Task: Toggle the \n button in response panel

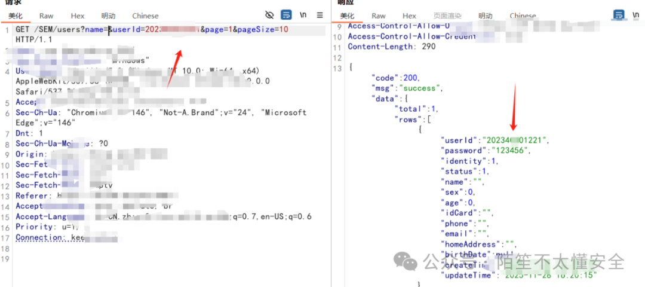Action: click(x=636, y=15)
